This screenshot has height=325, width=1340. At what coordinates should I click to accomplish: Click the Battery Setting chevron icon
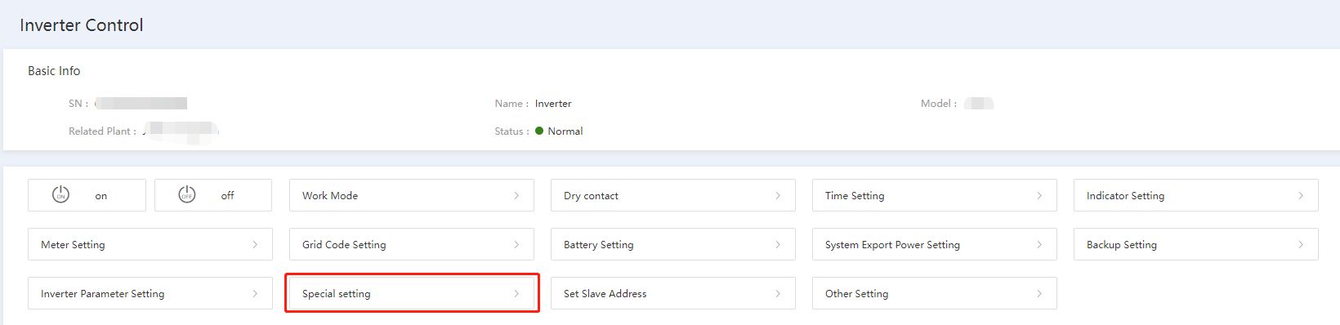pos(778,244)
